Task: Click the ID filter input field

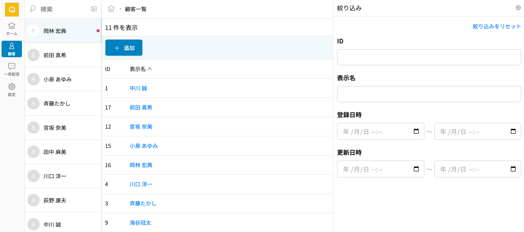Action: [429, 57]
